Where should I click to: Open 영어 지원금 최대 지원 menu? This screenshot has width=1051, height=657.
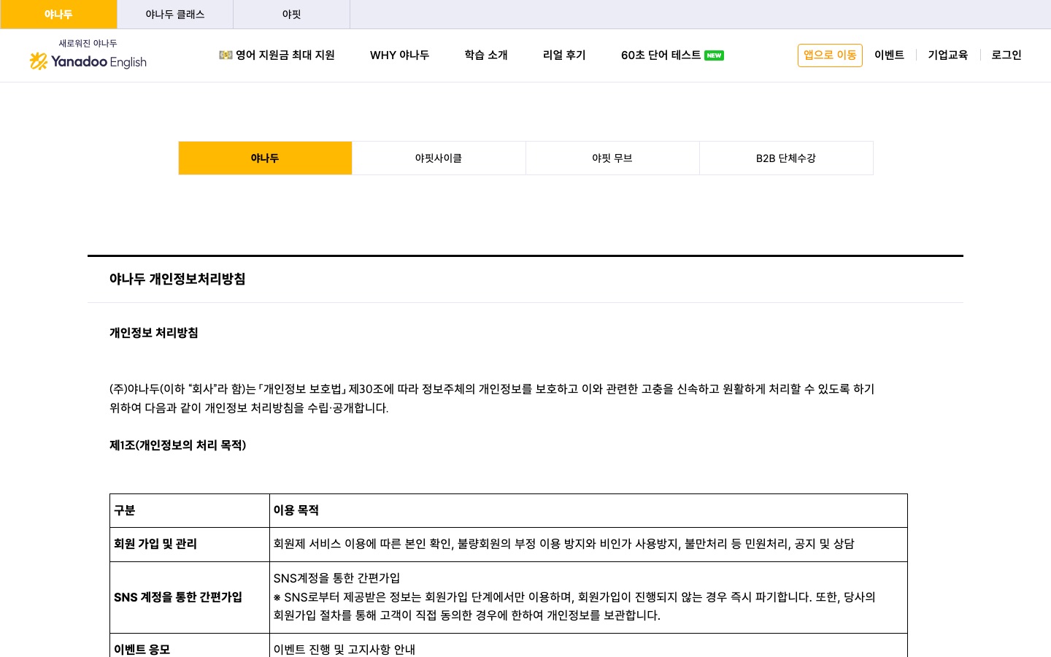(277, 55)
